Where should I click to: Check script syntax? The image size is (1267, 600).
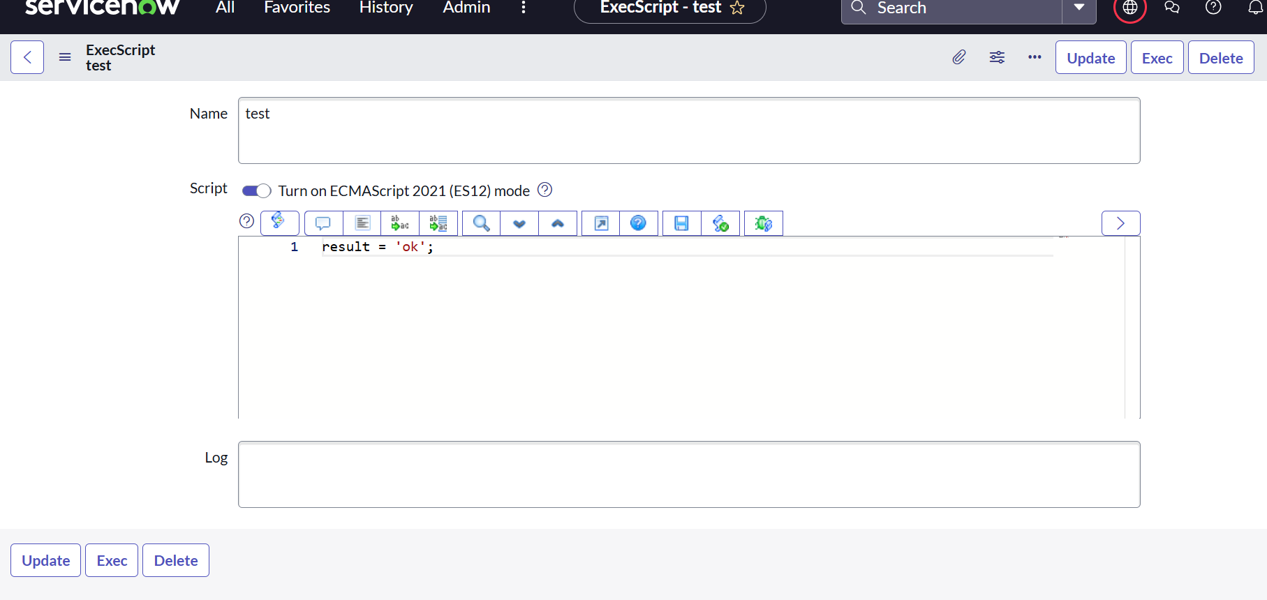(x=720, y=223)
